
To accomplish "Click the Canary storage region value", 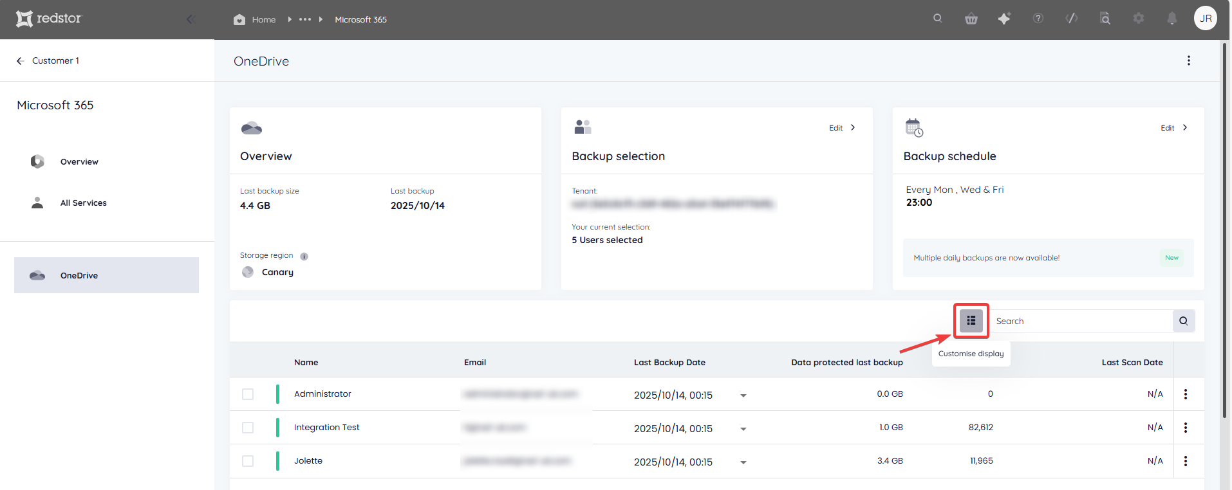I will tap(277, 272).
